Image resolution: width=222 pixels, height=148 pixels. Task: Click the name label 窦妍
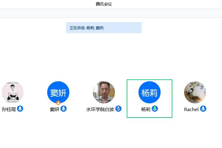click(54, 109)
